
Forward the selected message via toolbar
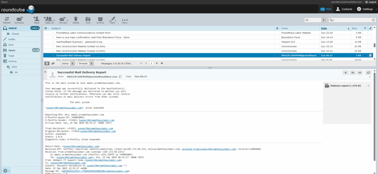(x=62, y=20)
